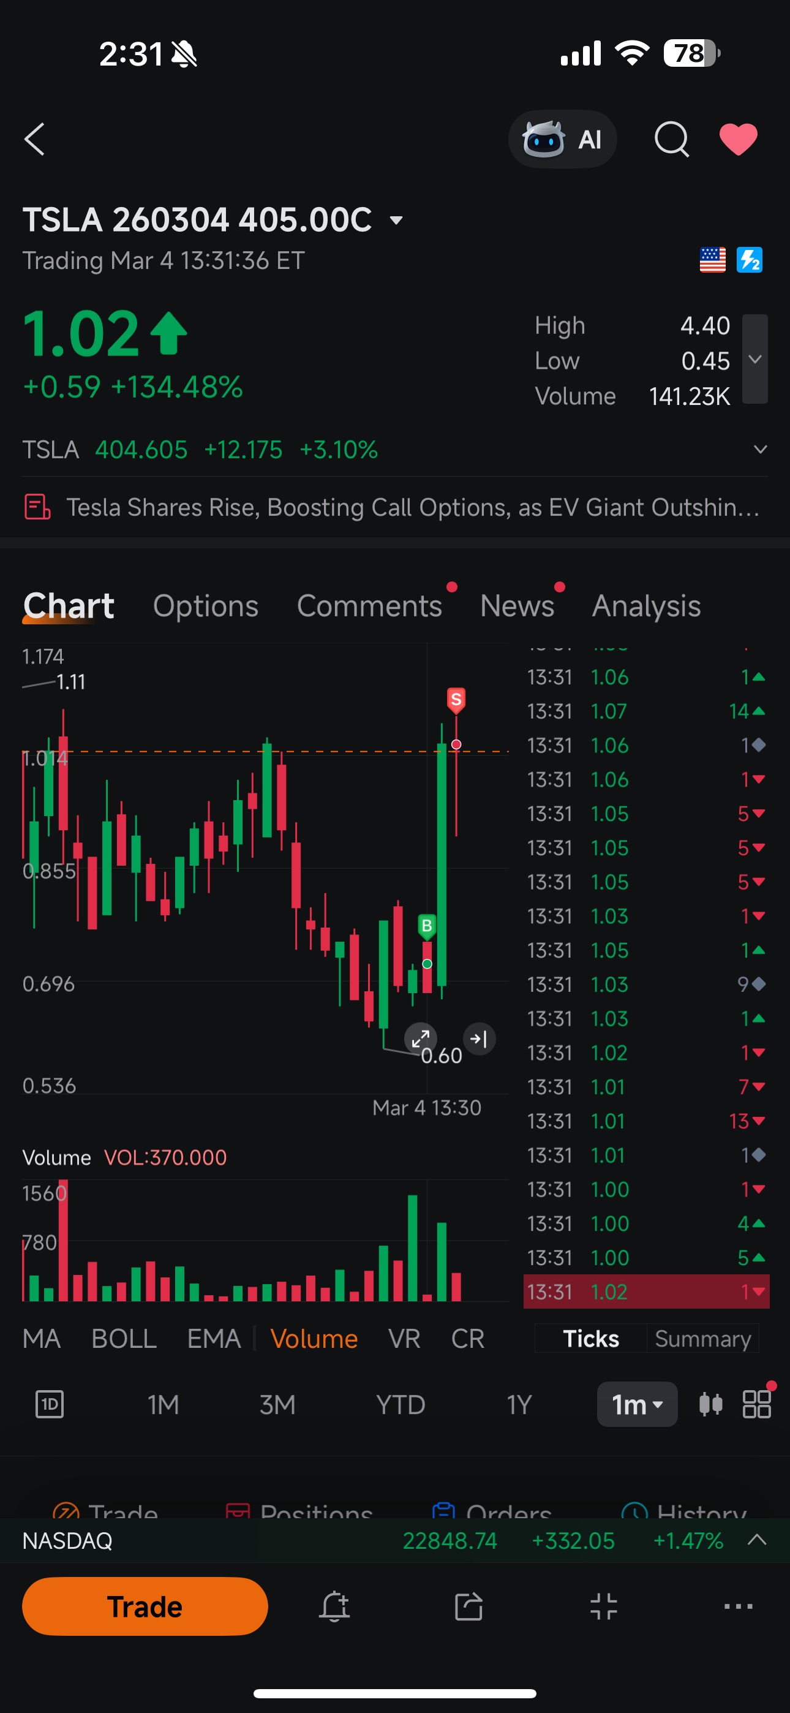Remove from favorites using the heart

(738, 139)
